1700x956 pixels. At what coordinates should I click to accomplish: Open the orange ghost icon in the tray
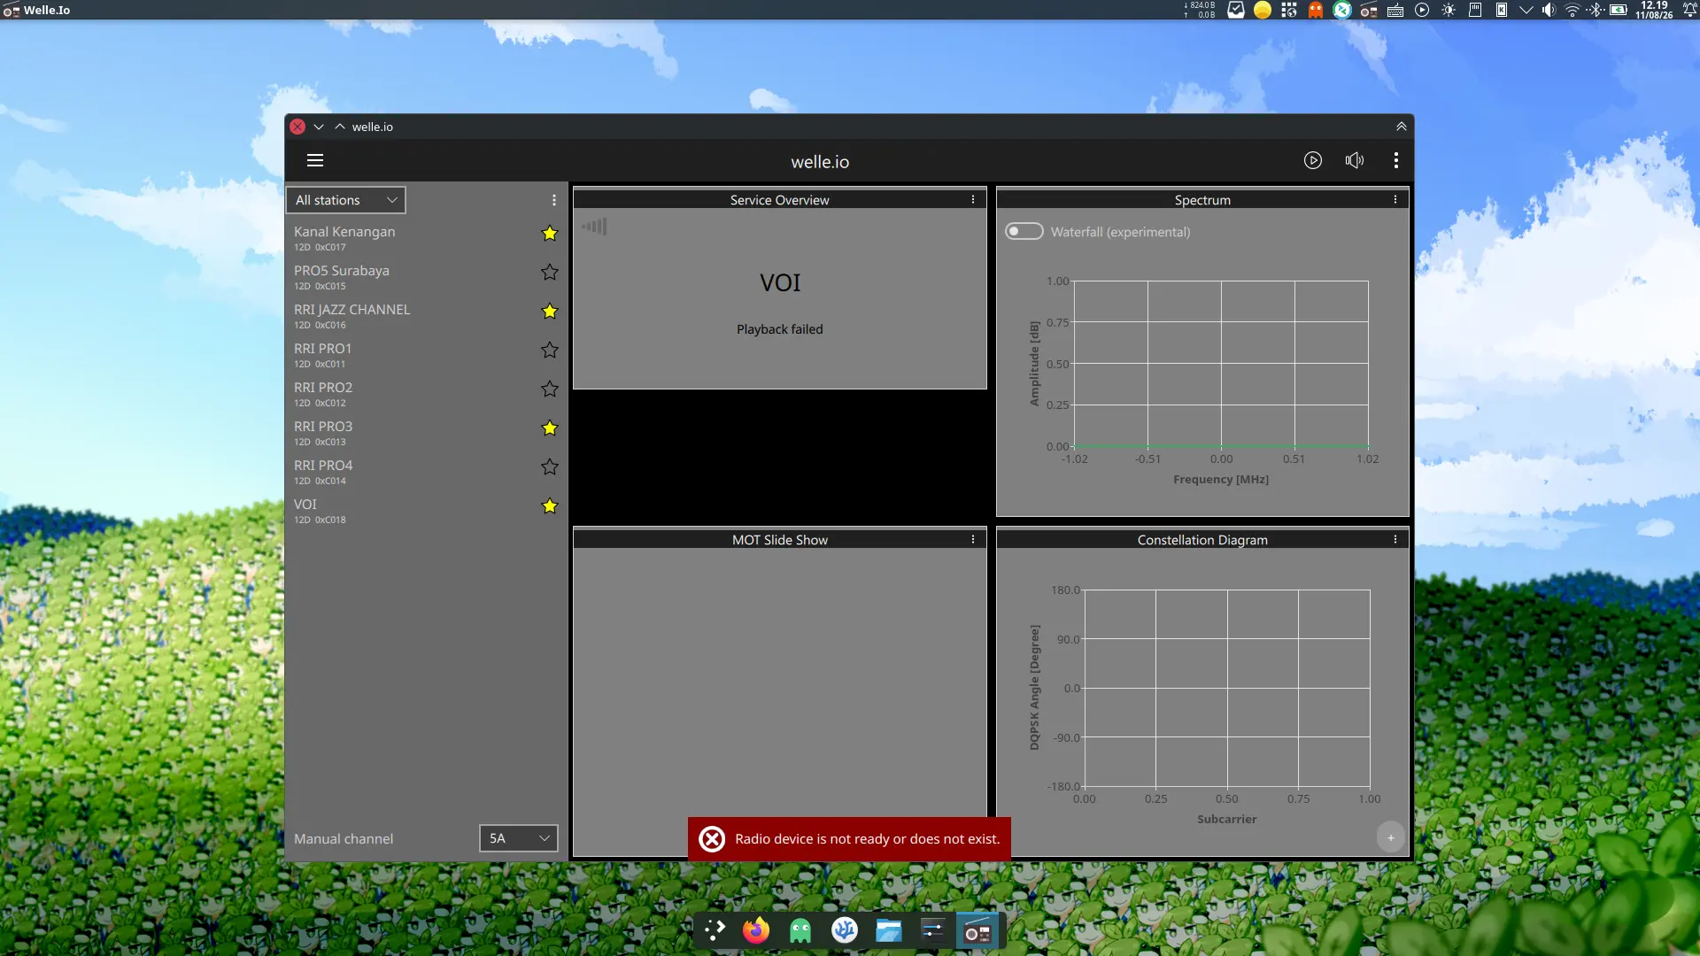coord(1316,11)
